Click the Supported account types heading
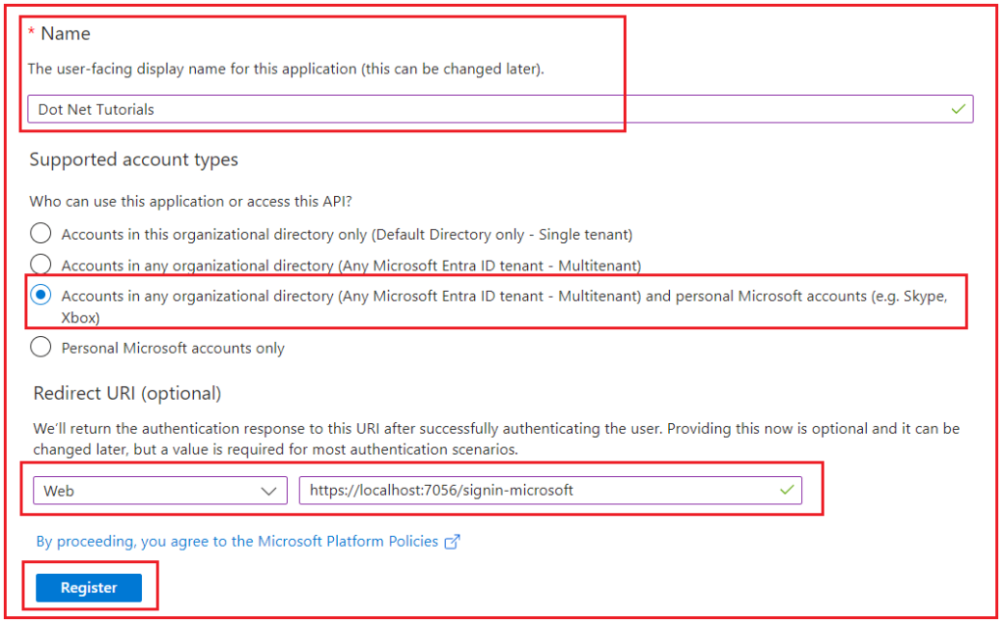Viewport: 1003px width, 622px height. pos(133,160)
